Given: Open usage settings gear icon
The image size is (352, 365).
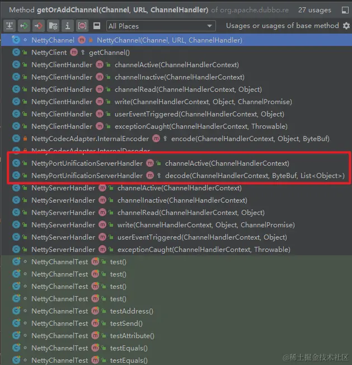Looking at the screenshot, I should tap(346, 26).
